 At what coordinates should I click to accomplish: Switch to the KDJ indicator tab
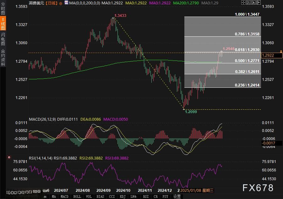[x=122, y=196]
